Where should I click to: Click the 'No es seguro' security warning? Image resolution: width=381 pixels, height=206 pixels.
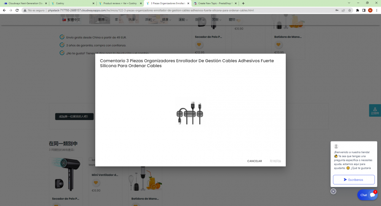pos(34,10)
